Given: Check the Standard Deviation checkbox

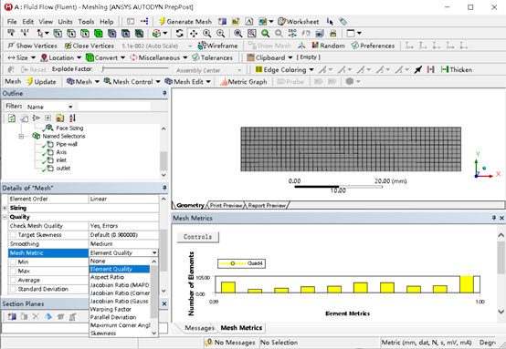Looking at the screenshot, I should (13, 289).
